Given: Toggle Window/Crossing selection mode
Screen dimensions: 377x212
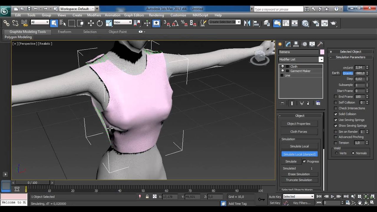Looking at the screenshot, I should pyautogui.click(x=80, y=23).
